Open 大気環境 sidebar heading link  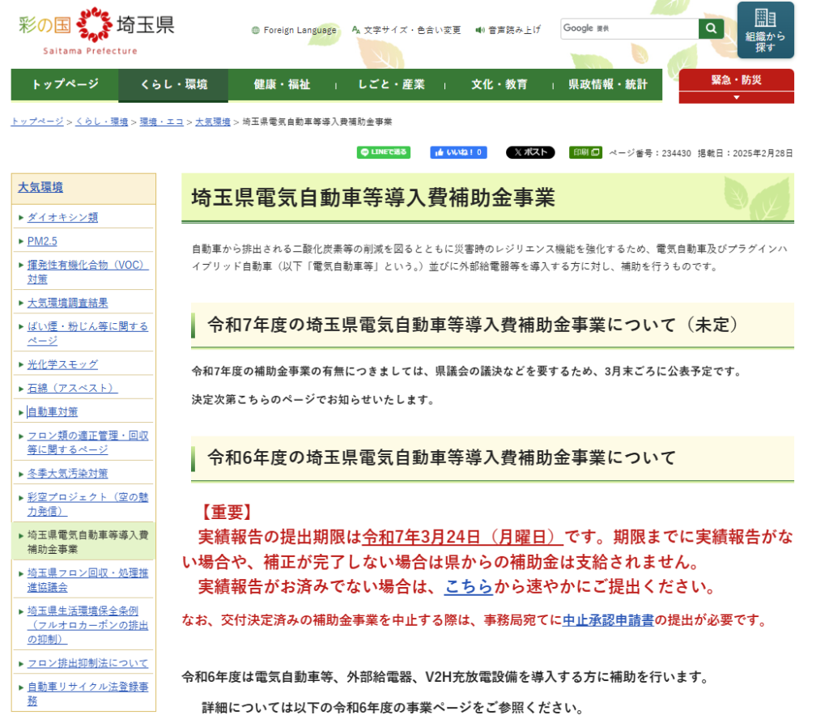pyautogui.click(x=40, y=187)
